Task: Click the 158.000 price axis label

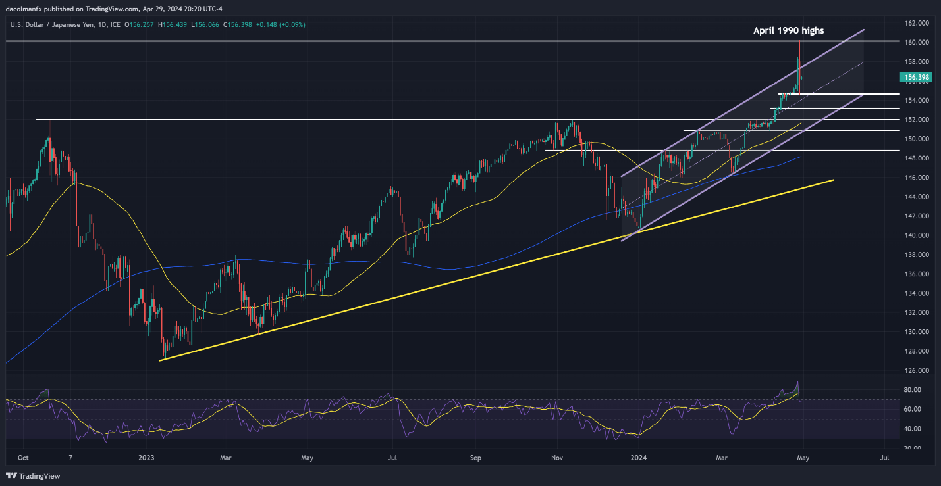Action: tap(917, 62)
